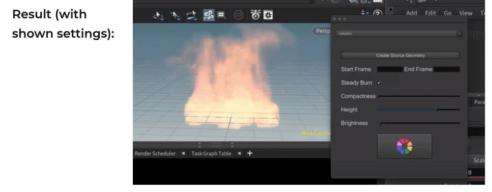
Task: Click the Create Source Geometry button
Action: 400,56
